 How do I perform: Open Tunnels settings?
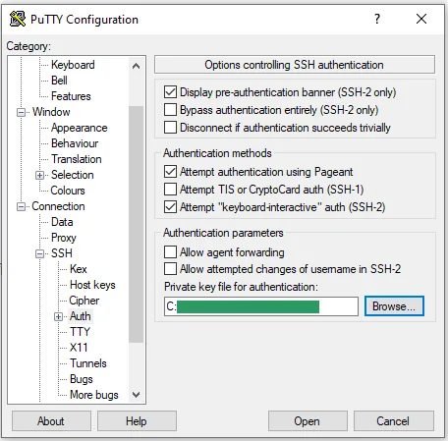point(88,363)
